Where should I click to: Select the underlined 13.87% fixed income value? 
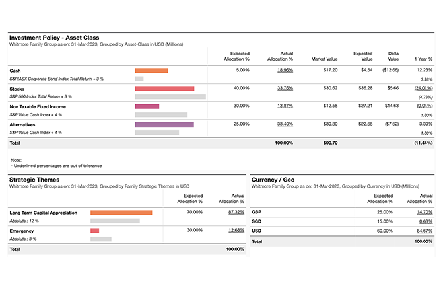[x=285, y=105]
